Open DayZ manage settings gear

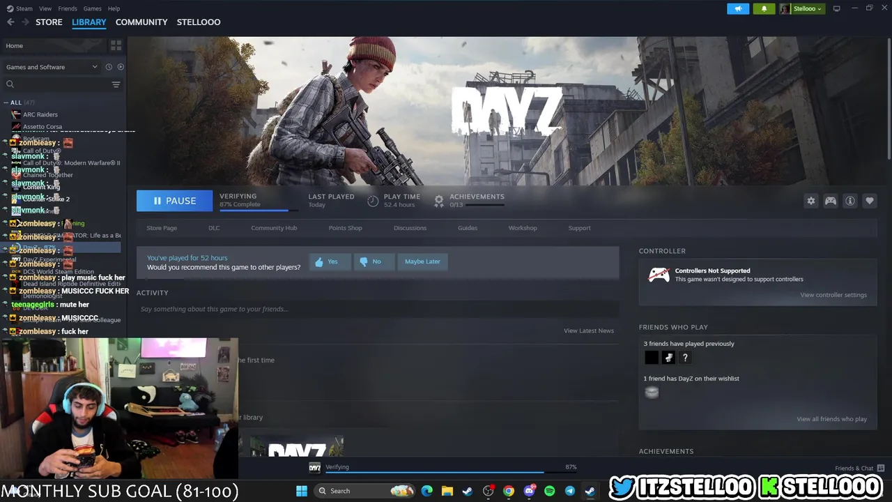(x=811, y=201)
